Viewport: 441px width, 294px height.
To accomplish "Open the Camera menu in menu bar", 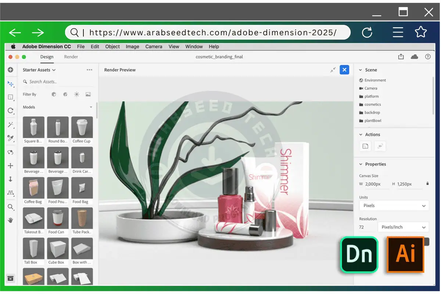I will (154, 47).
